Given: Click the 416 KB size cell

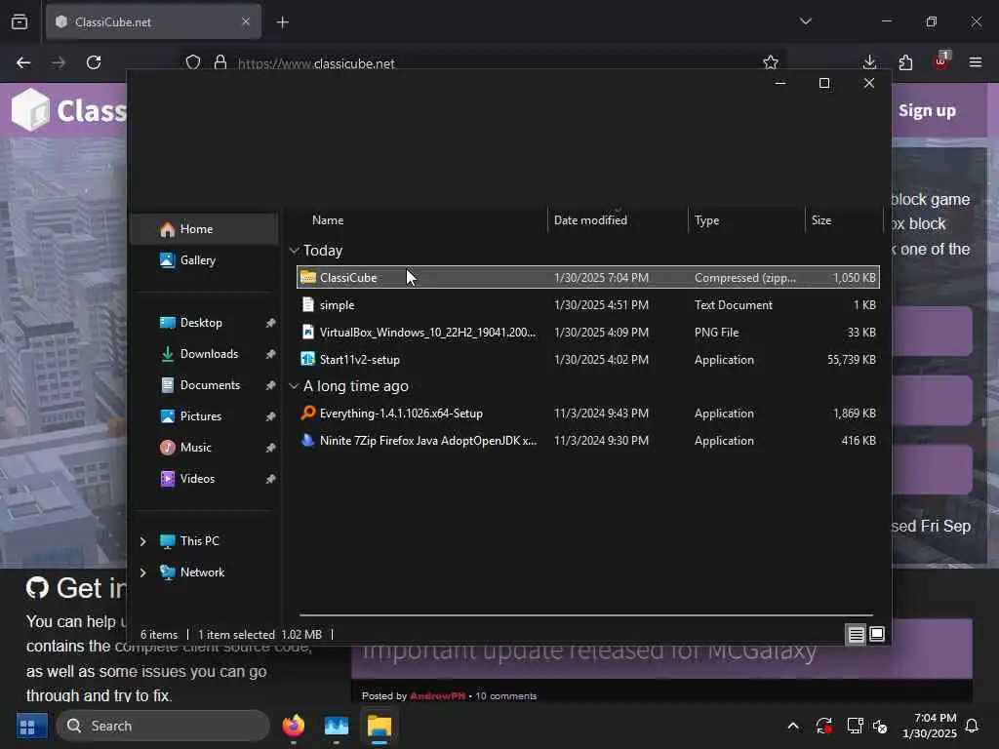Looking at the screenshot, I should (859, 441).
